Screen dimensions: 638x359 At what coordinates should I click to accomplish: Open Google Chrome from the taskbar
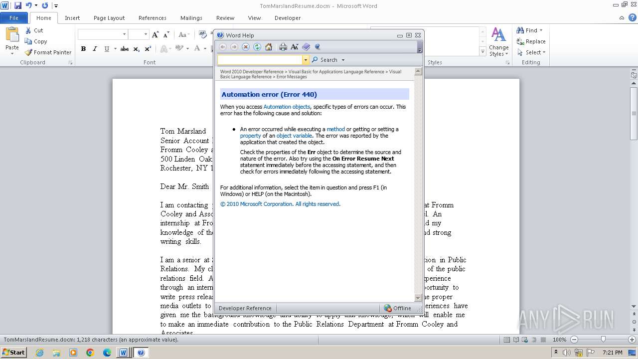90,353
